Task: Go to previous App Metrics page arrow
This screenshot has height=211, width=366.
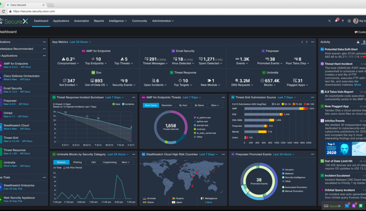Action: coord(302,42)
